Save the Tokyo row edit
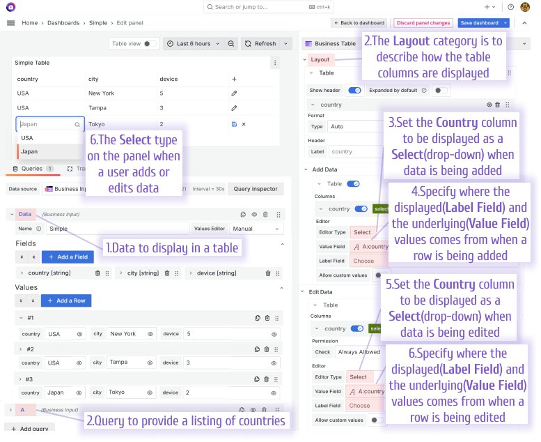 click(234, 124)
